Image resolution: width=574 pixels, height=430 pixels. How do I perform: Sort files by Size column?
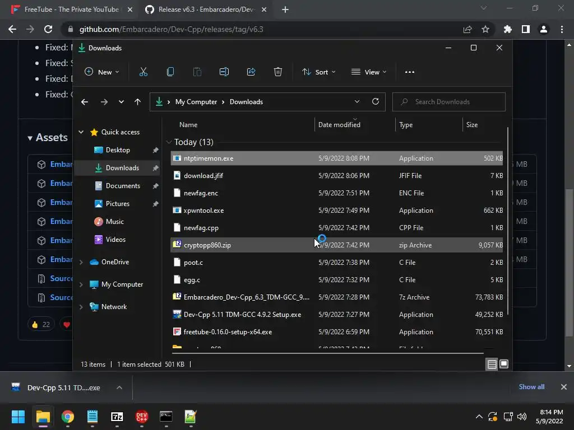click(x=484, y=125)
